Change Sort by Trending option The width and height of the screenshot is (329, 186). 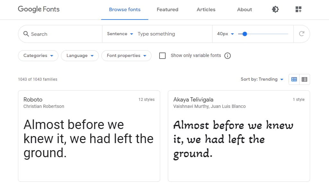(x=262, y=79)
